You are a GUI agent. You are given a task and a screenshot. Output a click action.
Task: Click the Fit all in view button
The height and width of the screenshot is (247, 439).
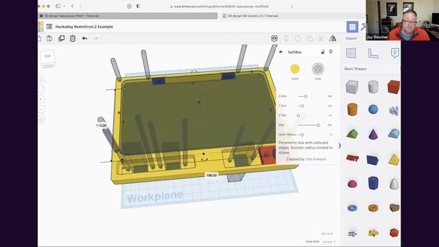click(41, 89)
